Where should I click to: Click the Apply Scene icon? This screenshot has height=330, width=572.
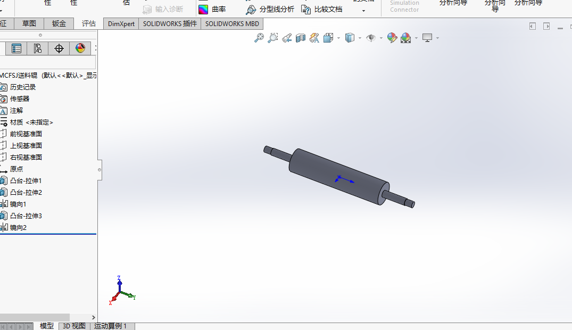pos(405,38)
